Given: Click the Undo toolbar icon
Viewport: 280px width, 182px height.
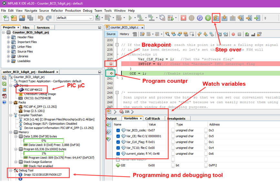Looking at the screenshot, I should 41,18.
